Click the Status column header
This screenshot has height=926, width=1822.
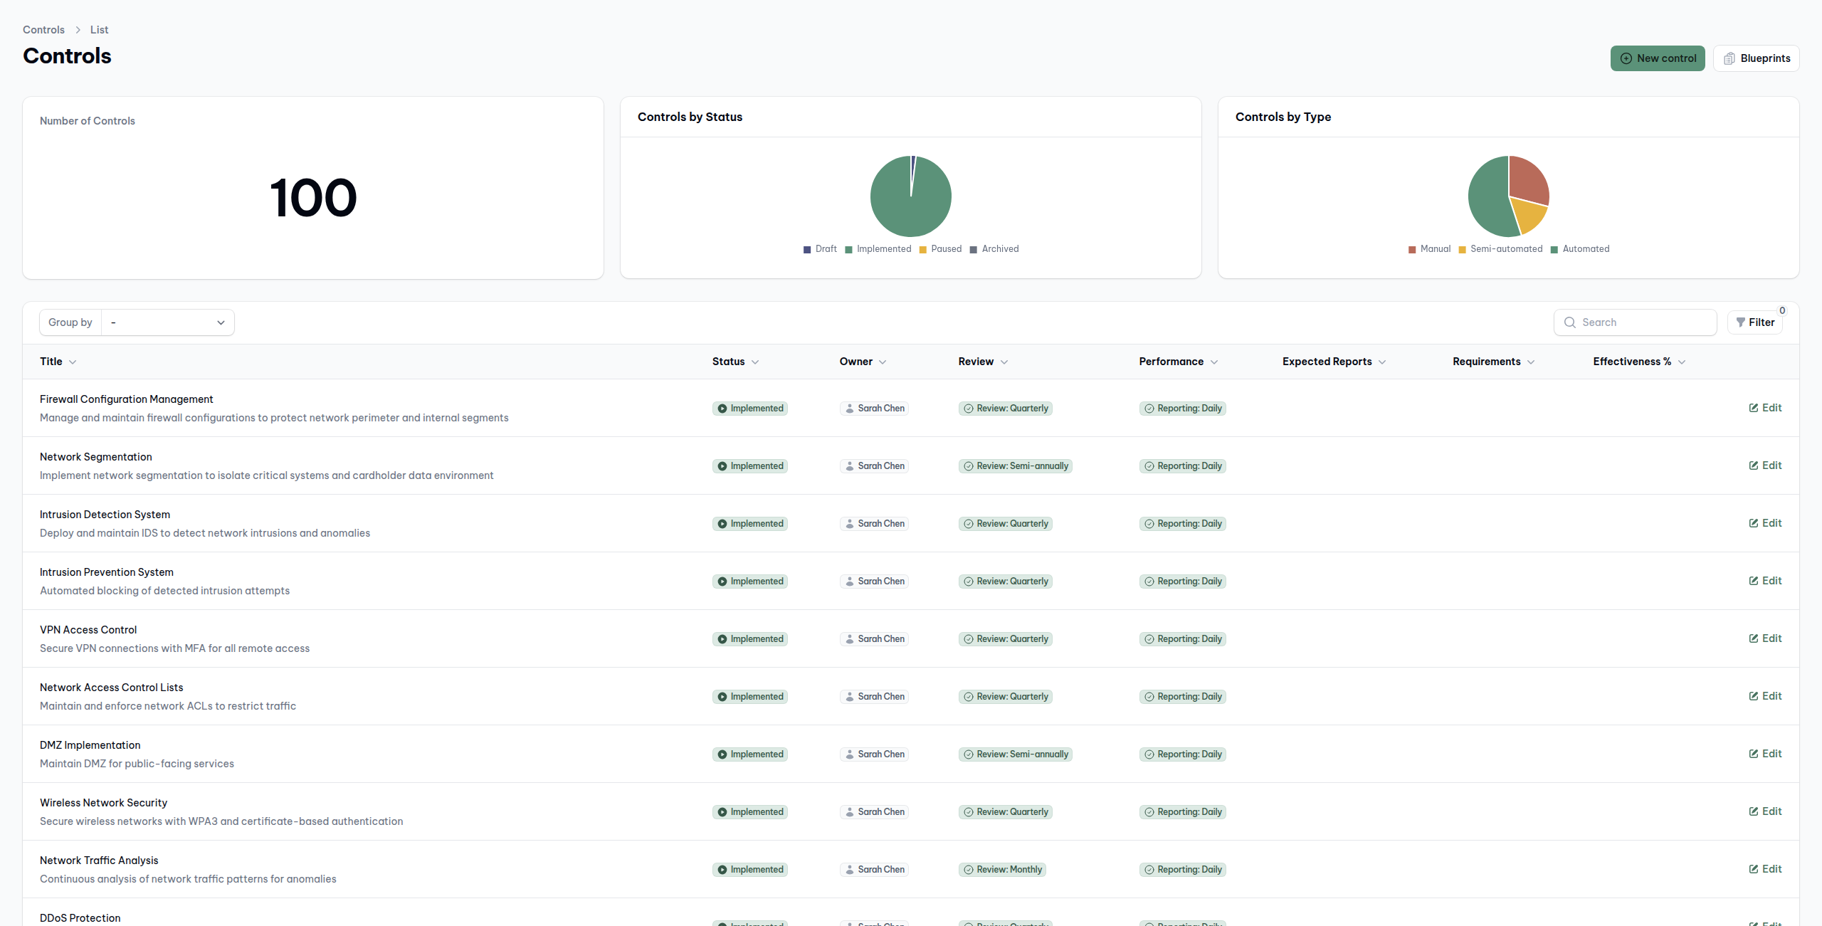pyautogui.click(x=728, y=362)
